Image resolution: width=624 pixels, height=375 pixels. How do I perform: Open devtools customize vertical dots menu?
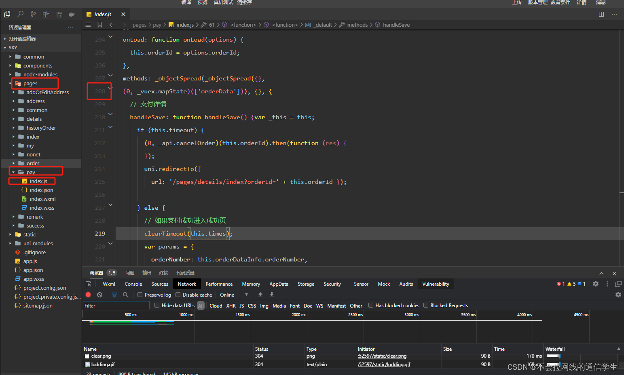tap(607, 284)
